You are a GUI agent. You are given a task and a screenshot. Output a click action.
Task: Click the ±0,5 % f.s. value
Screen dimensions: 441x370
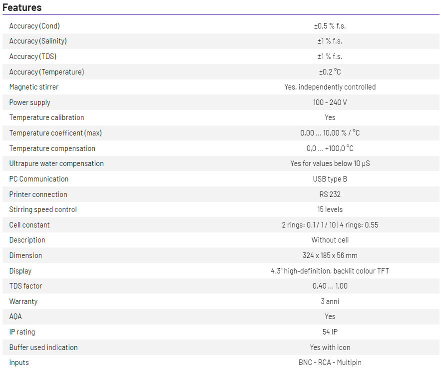coord(330,26)
